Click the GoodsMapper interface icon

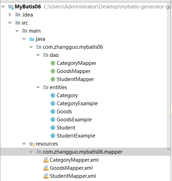tap(53, 71)
